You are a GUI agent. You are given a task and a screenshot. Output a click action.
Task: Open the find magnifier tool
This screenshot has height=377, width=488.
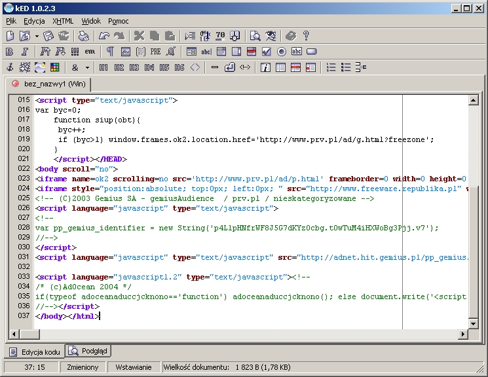tap(255, 36)
